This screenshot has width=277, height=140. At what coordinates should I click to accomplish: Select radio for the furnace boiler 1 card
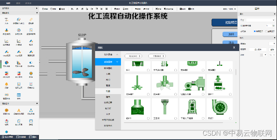(148, 118)
